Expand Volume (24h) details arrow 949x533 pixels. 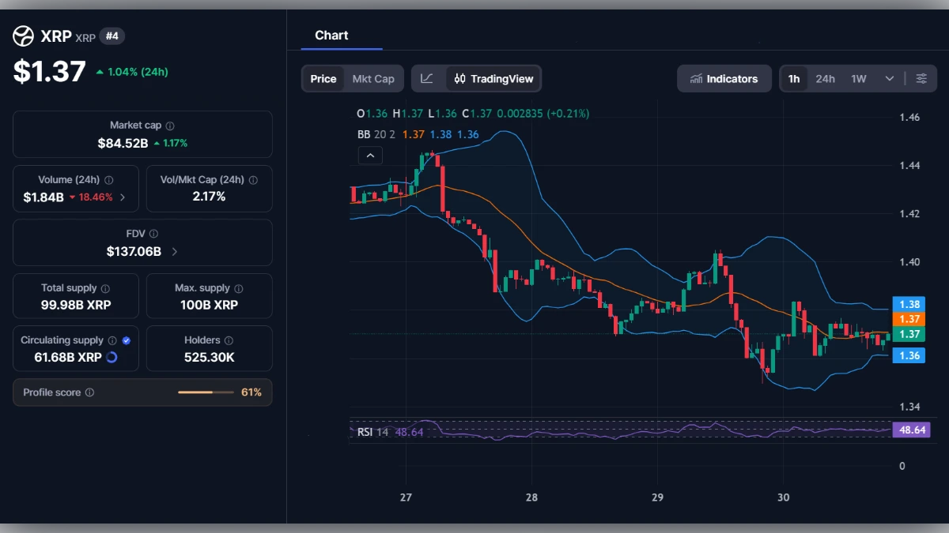(x=123, y=197)
